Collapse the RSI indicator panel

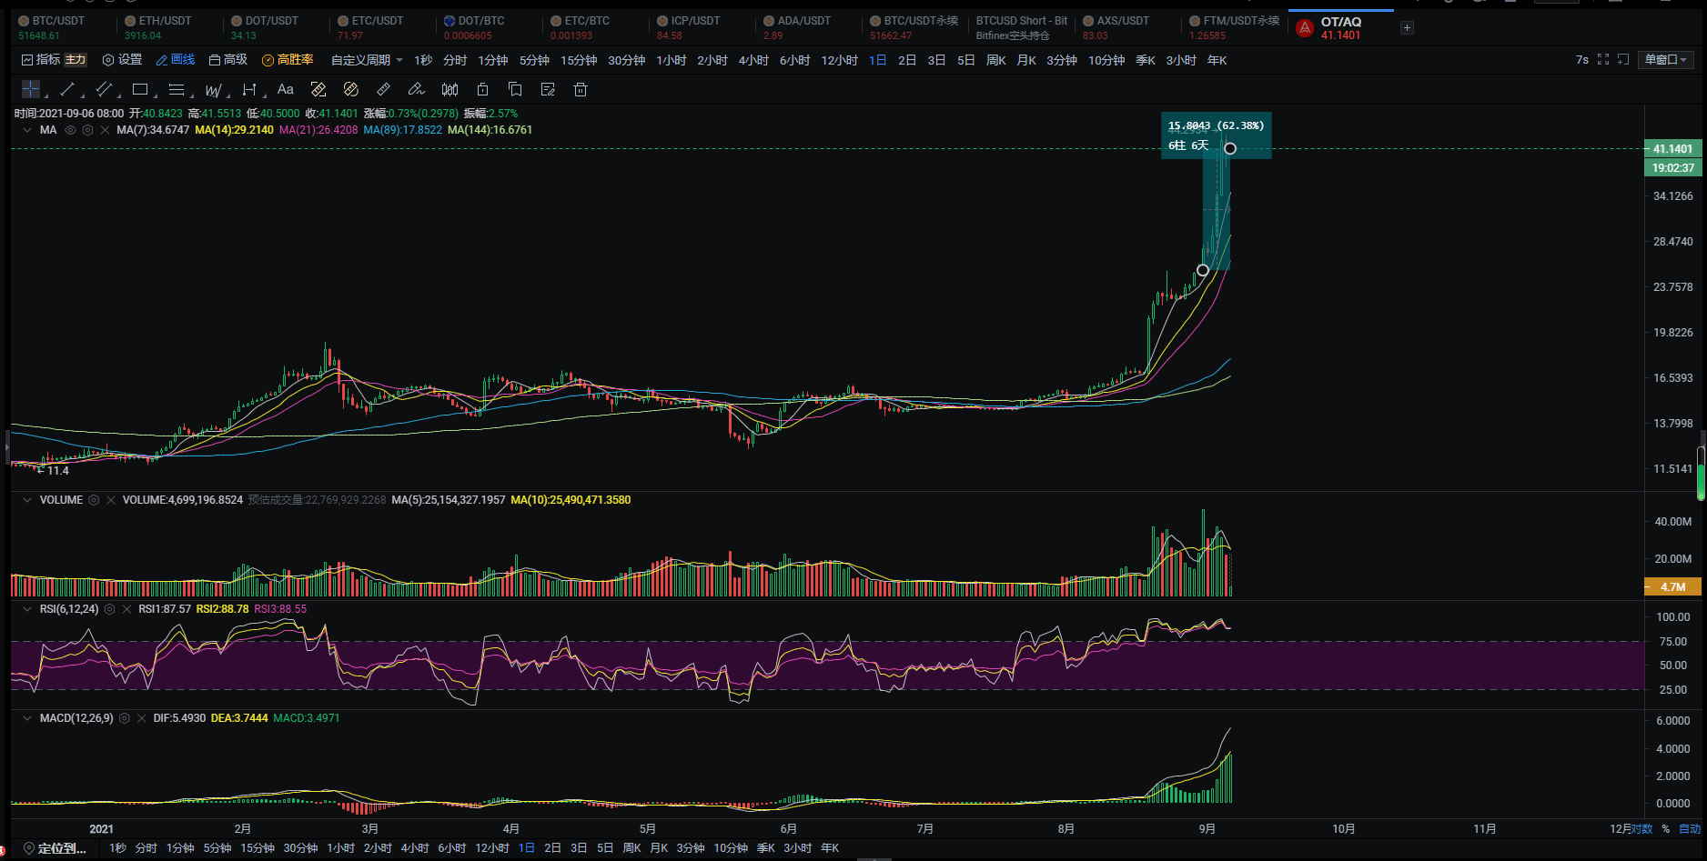(x=26, y=609)
